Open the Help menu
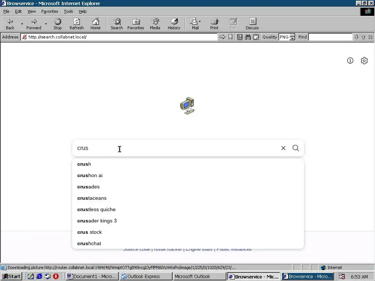This screenshot has height=281, width=375. (x=82, y=11)
